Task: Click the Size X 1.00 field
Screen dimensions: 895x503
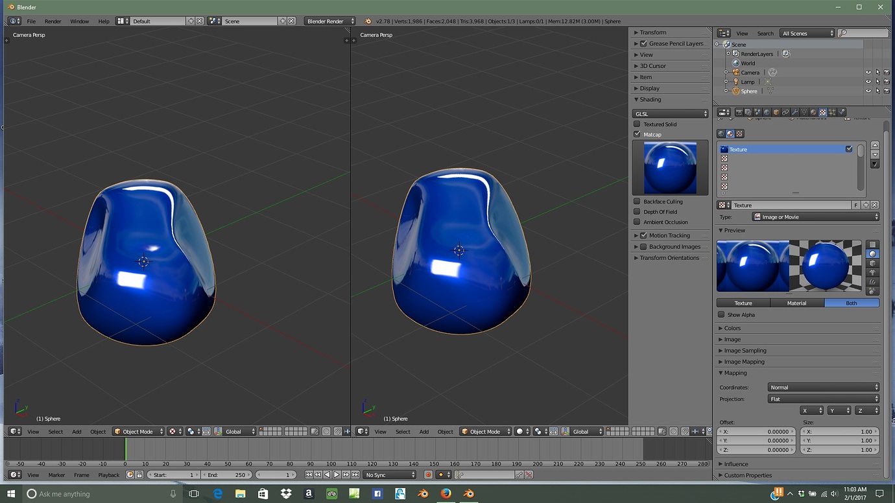Action: (840, 431)
